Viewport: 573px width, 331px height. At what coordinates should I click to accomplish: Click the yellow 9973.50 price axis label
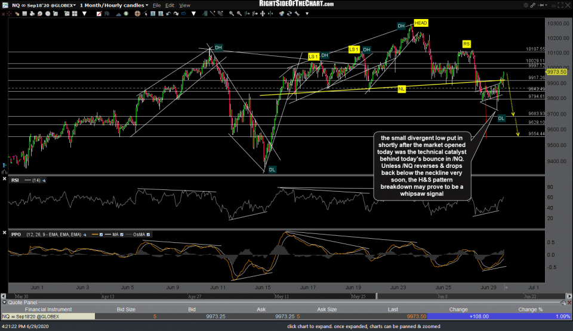(x=556, y=72)
